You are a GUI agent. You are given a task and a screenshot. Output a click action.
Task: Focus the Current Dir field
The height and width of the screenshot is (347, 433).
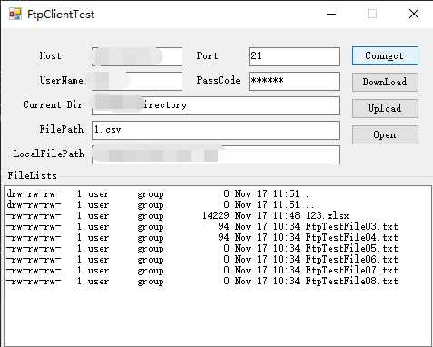[215, 105]
